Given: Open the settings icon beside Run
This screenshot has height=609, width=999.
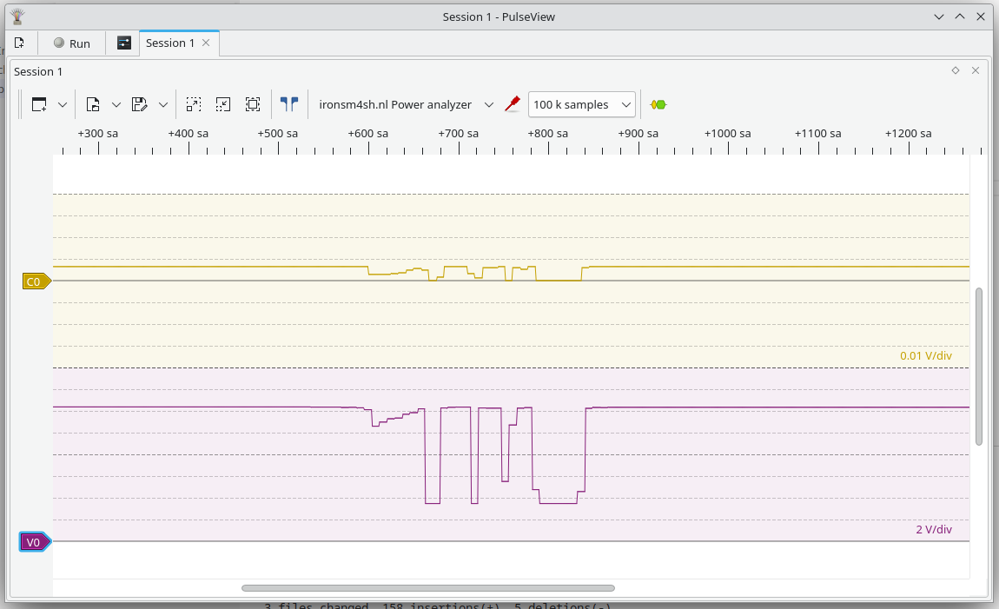Looking at the screenshot, I should point(124,43).
